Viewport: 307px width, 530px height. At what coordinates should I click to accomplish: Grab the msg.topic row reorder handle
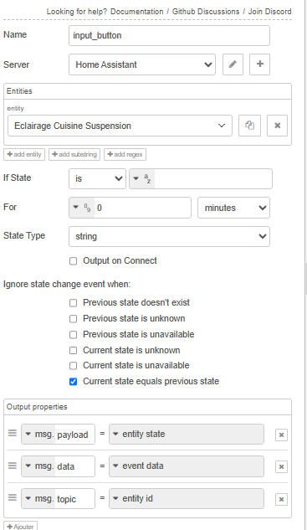(x=13, y=497)
